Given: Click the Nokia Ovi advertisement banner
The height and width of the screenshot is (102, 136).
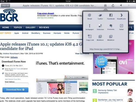Looking at the screenshot, I should pos(113,63).
